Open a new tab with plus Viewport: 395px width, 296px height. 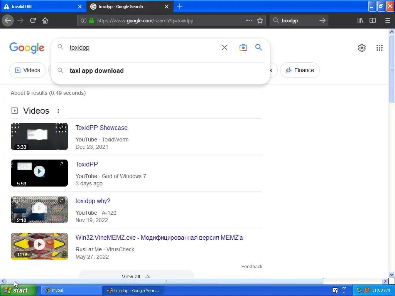pos(180,6)
